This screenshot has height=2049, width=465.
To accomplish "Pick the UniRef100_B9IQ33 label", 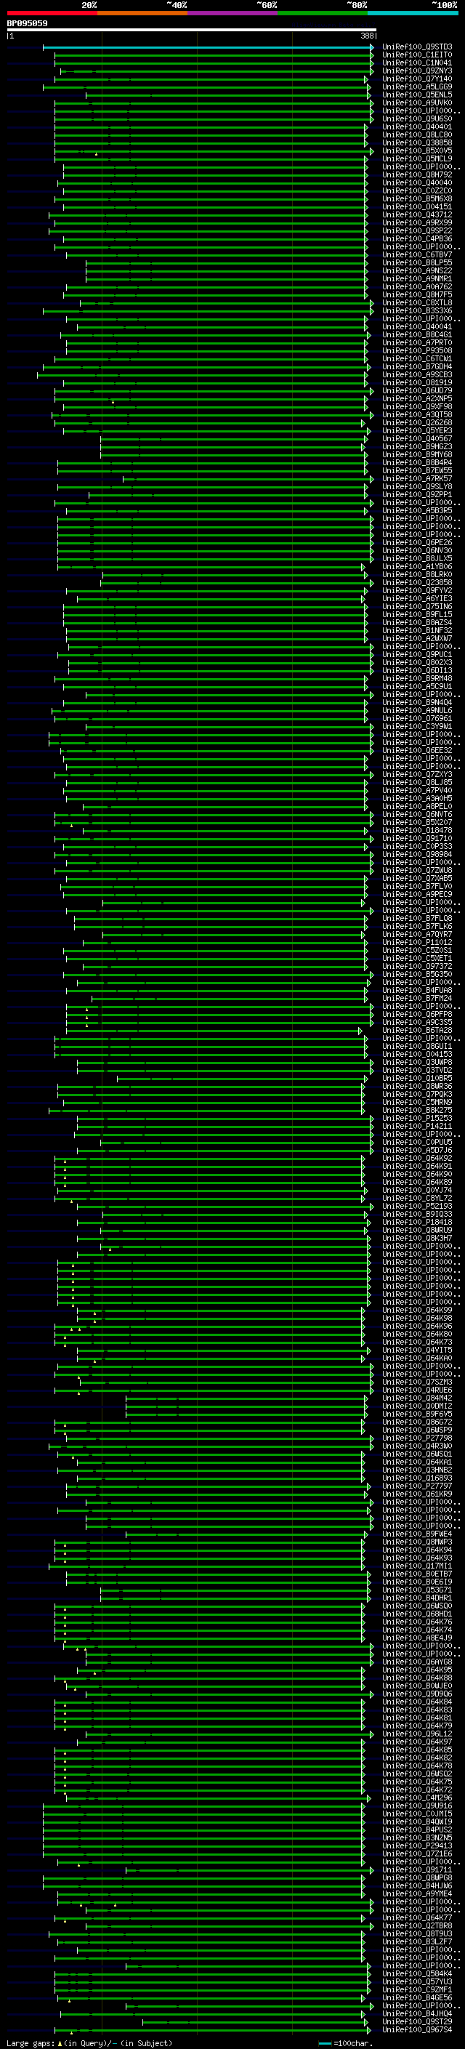I will [x=417, y=1214].
